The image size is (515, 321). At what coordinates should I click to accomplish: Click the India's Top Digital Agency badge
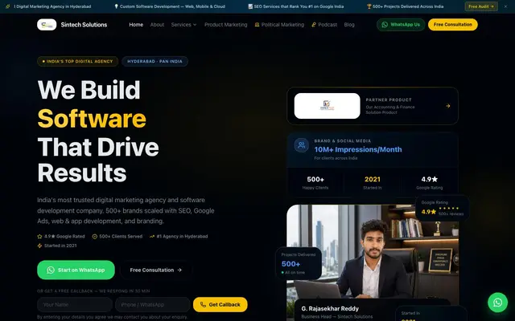[x=77, y=61]
